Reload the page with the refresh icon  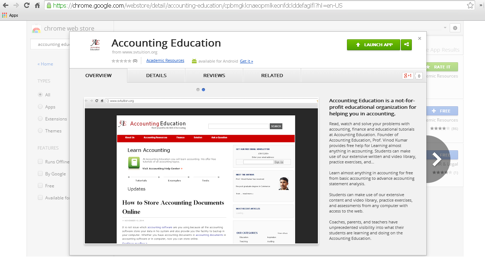27,5
